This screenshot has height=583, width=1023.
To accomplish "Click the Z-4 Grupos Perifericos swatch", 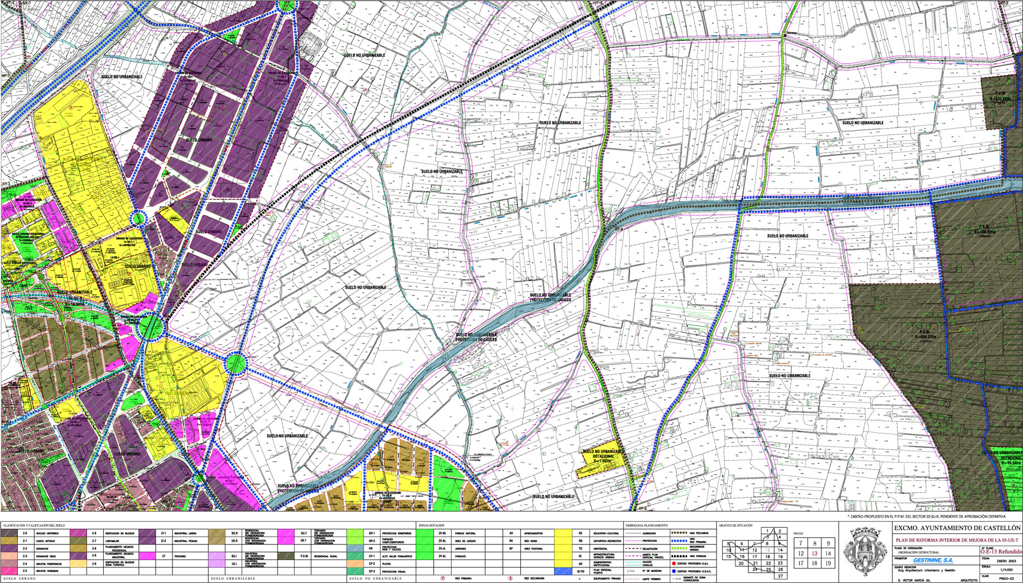I will (9, 563).
